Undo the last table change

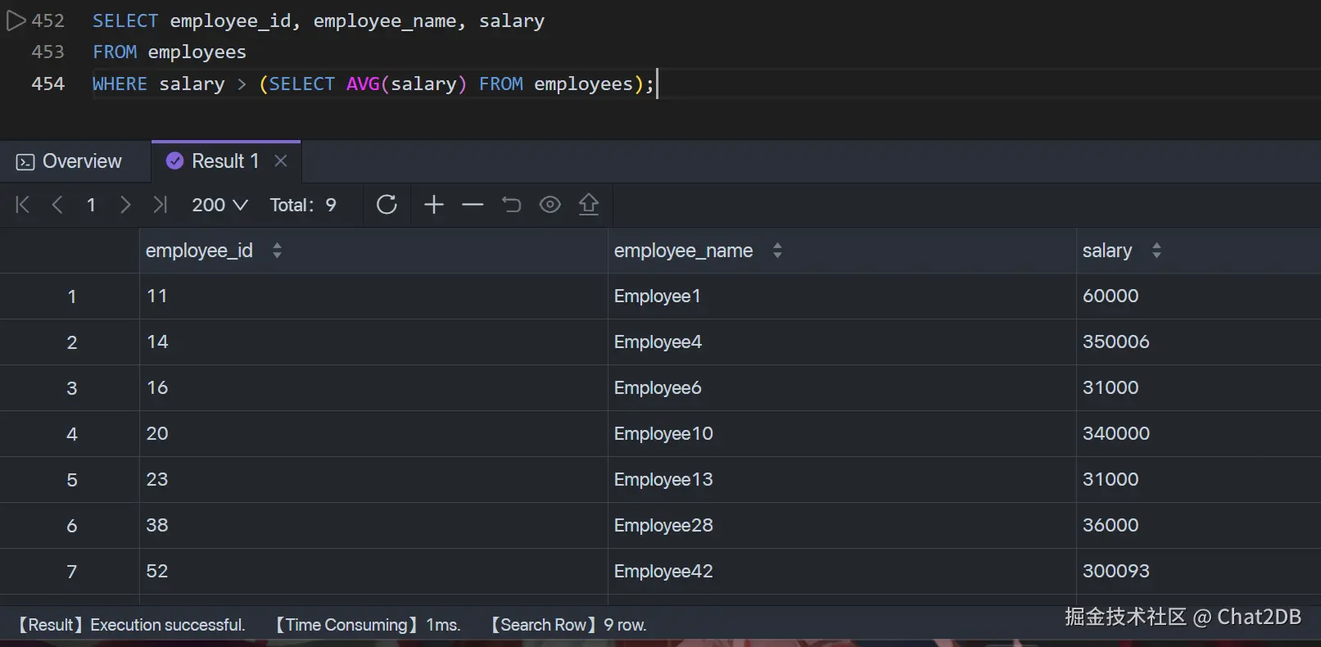[511, 205]
